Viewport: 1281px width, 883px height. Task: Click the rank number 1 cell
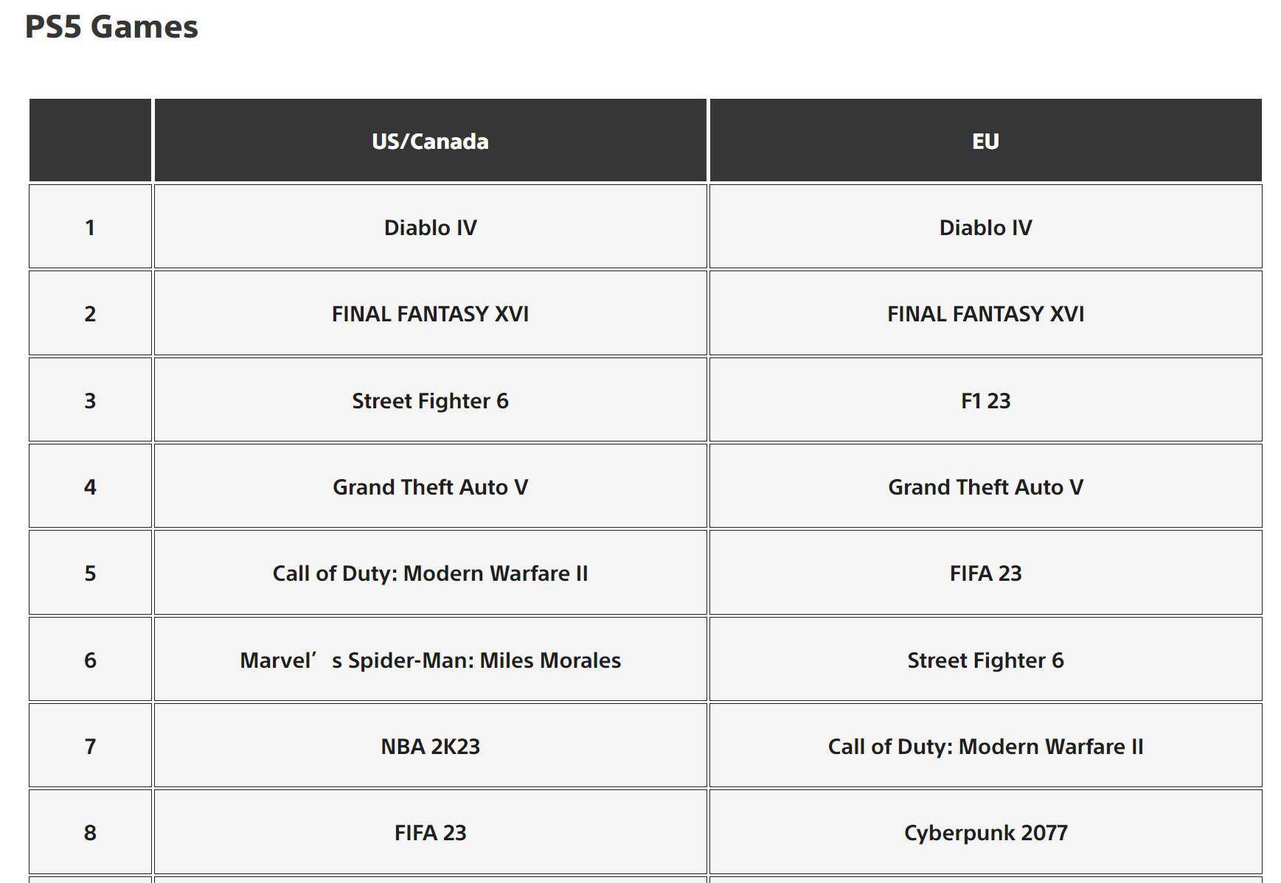90,226
